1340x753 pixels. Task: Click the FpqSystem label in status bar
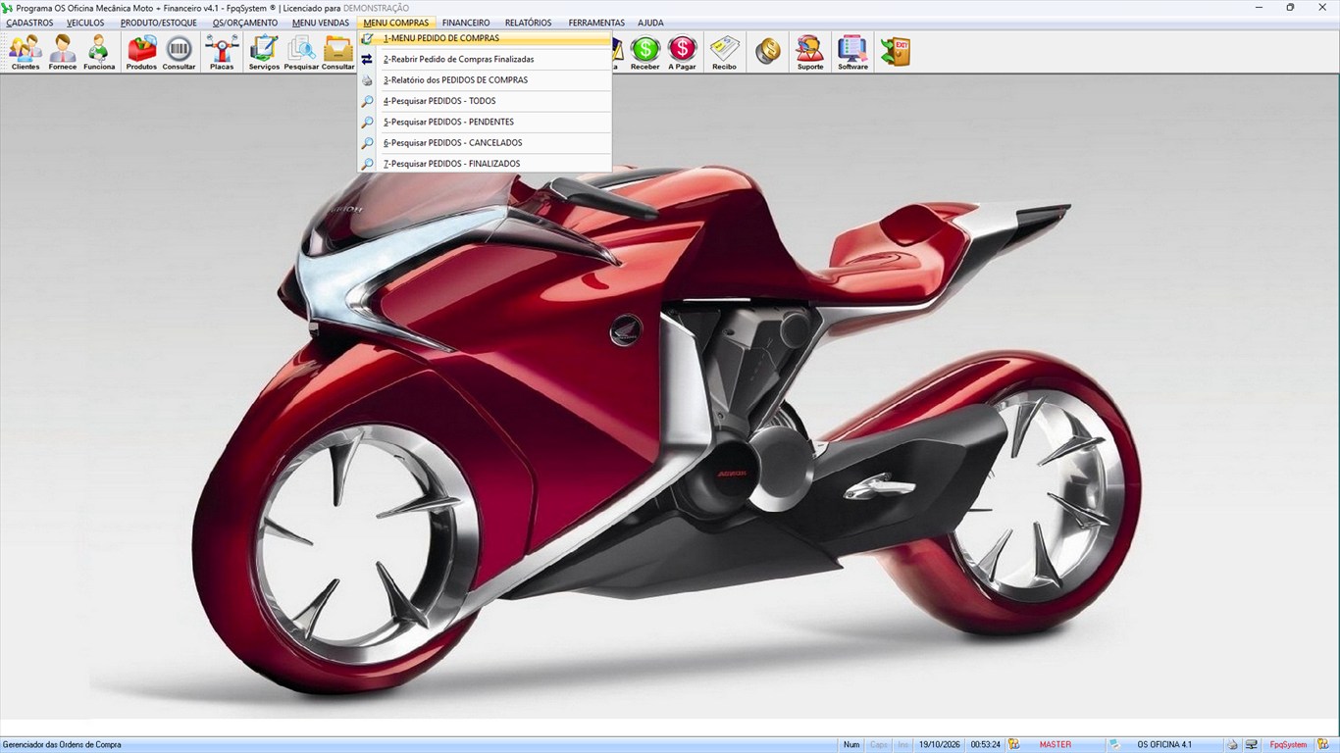pyautogui.click(x=1288, y=745)
